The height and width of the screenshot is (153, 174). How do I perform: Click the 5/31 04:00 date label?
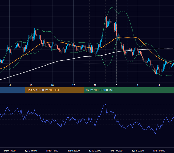159,150
